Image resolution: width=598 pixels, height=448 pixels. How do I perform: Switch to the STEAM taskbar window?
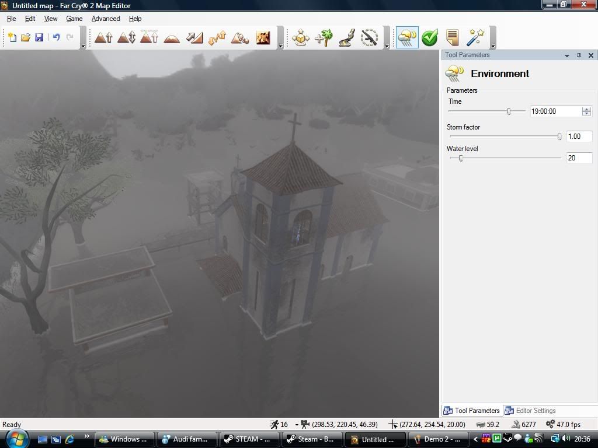point(250,439)
